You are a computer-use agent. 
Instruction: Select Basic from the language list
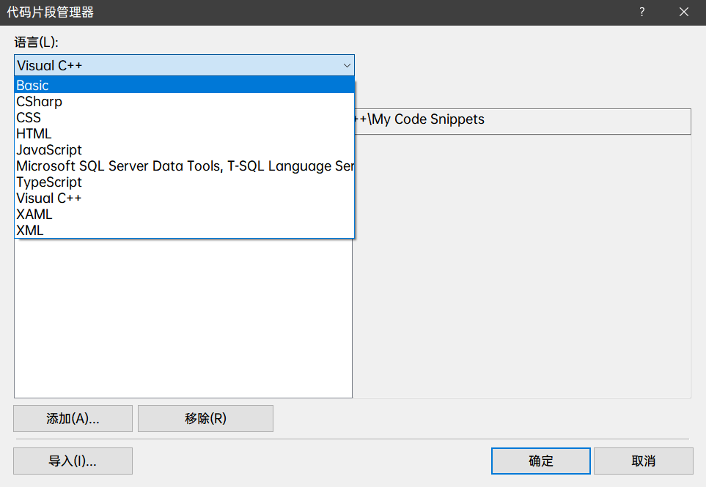(x=184, y=85)
